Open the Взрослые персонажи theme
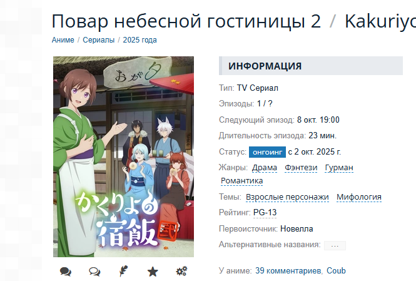Viewport: 416px width, 281px height. (x=287, y=197)
